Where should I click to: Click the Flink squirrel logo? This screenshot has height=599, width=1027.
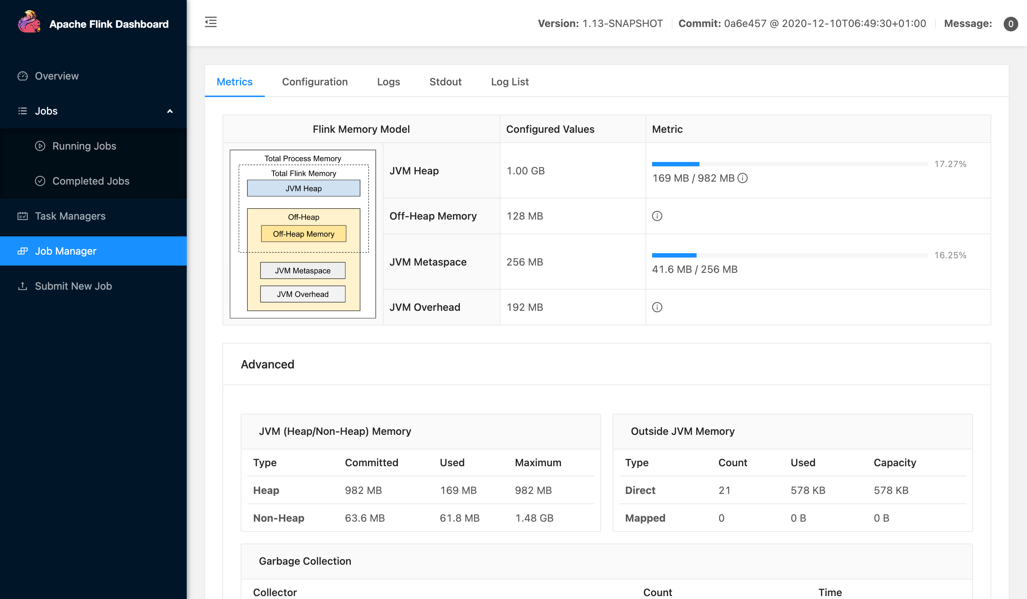[29, 22]
